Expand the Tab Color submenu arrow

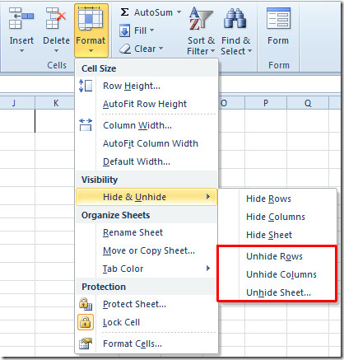(208, 269)
